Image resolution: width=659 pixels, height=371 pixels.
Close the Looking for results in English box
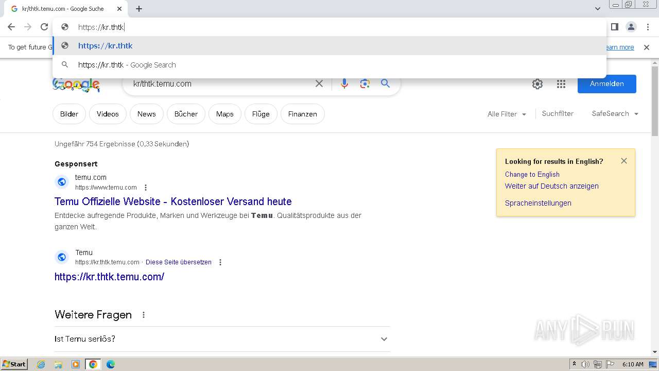click(624, 161)
